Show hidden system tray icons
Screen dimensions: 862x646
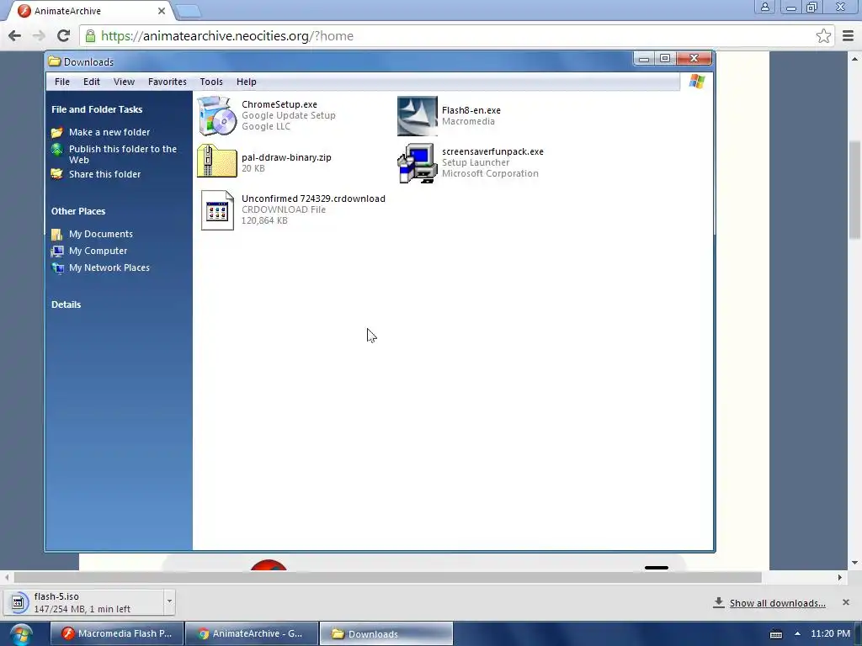coord(797,634)
